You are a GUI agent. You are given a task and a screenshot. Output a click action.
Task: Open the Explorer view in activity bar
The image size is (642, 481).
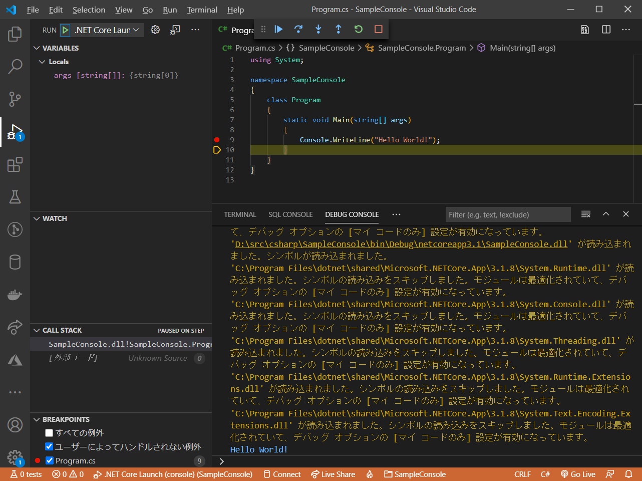click(x=15, y=34)
